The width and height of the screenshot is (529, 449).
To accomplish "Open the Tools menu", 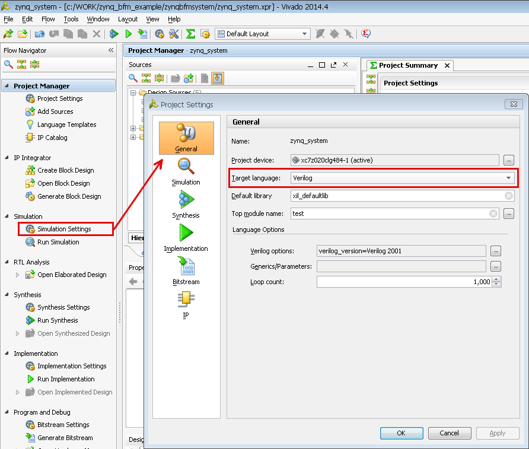I will (71, 19).
